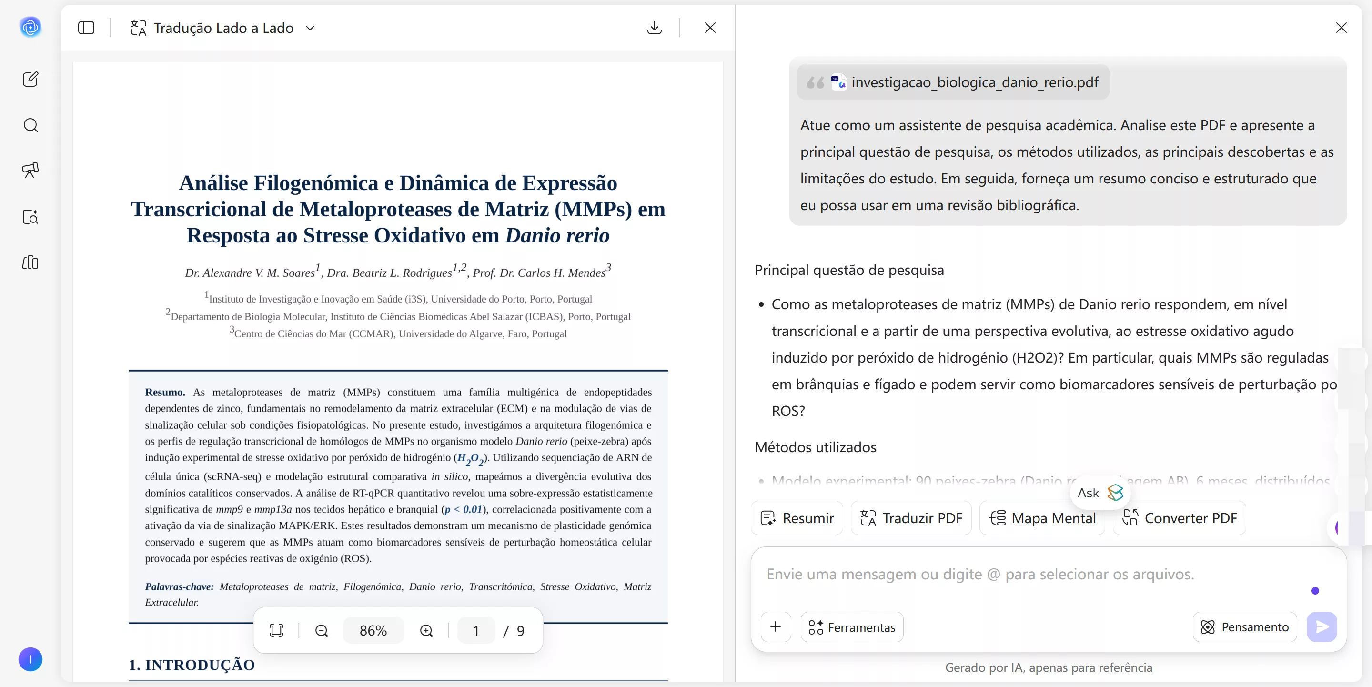The width and height of the screenshot is (1372, 687).
Task: Click the page number field showing 1
Action: pyautogui.click(x=476, y=631)
